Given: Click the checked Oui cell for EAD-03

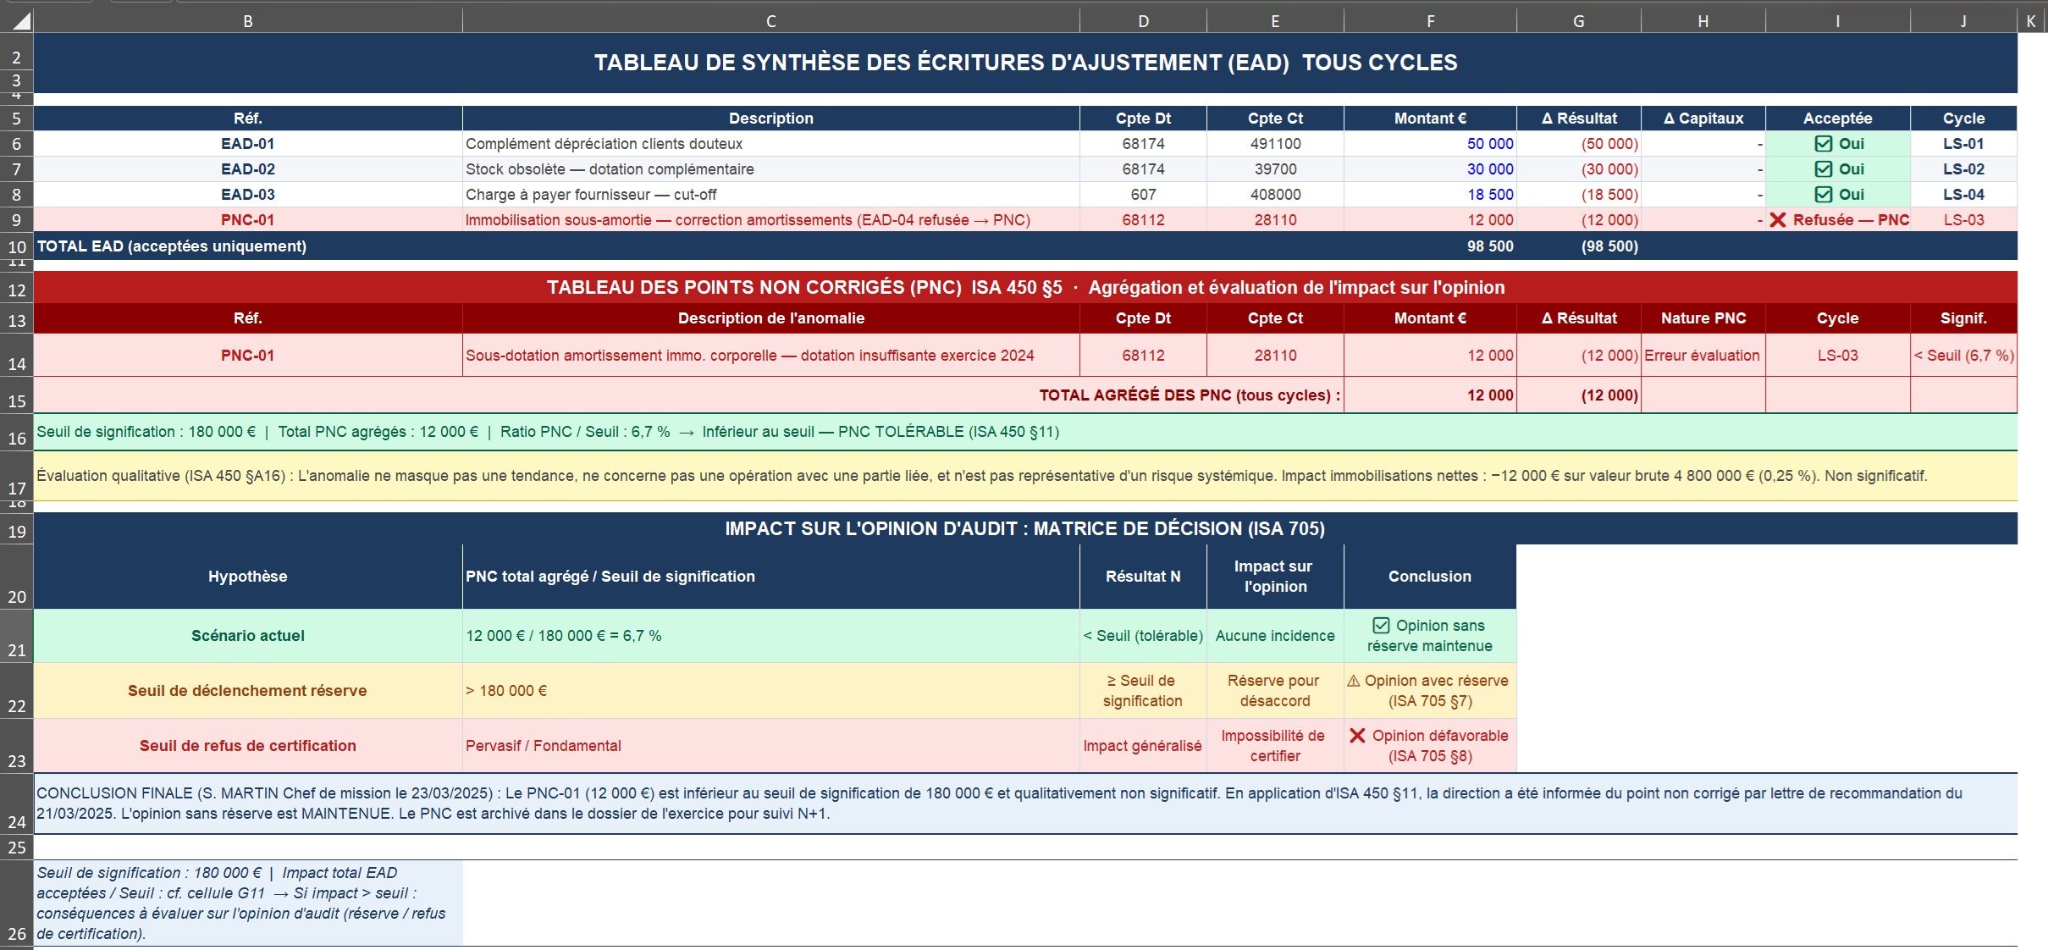Looking at the screenshot, I should pyautogui.click(x=1837, y=195).
